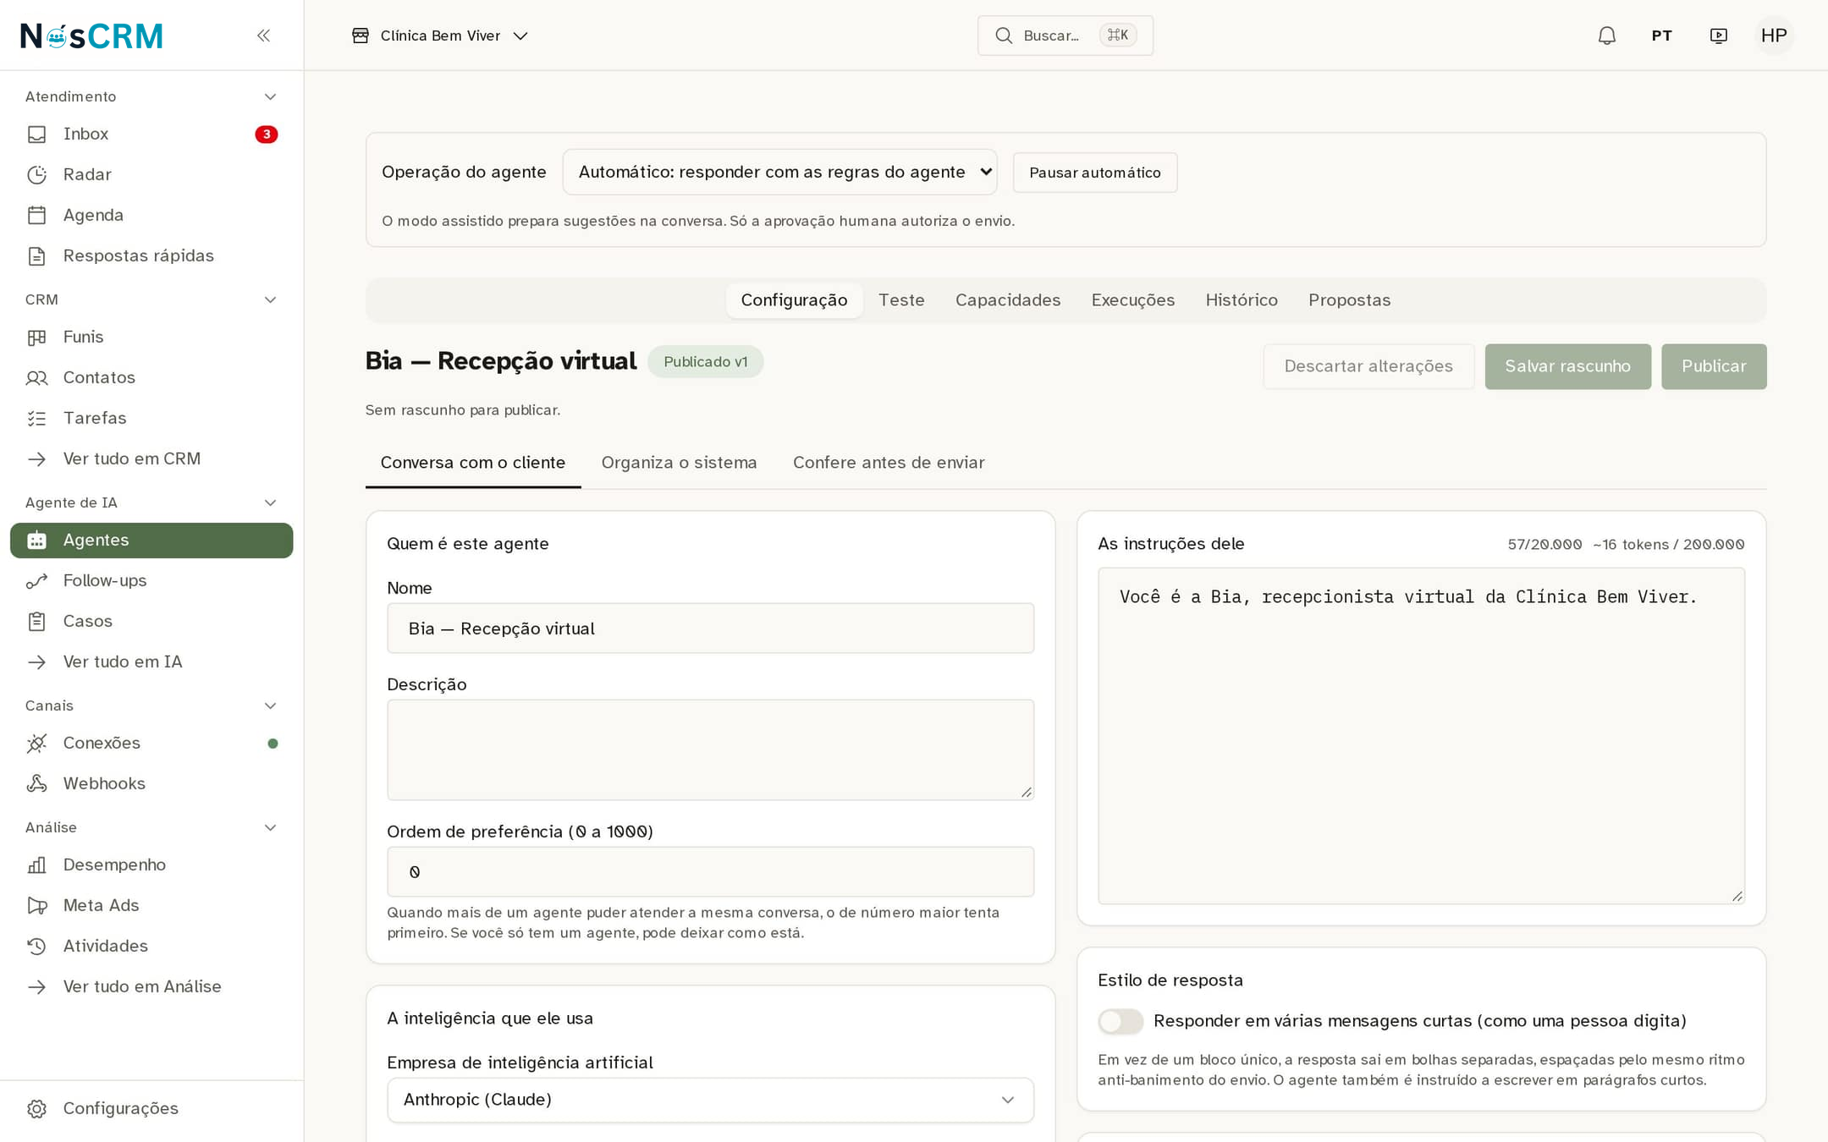Open the HP user avatar menu
This screenshot has width=1828, height=1142.
pos(1773,36)
